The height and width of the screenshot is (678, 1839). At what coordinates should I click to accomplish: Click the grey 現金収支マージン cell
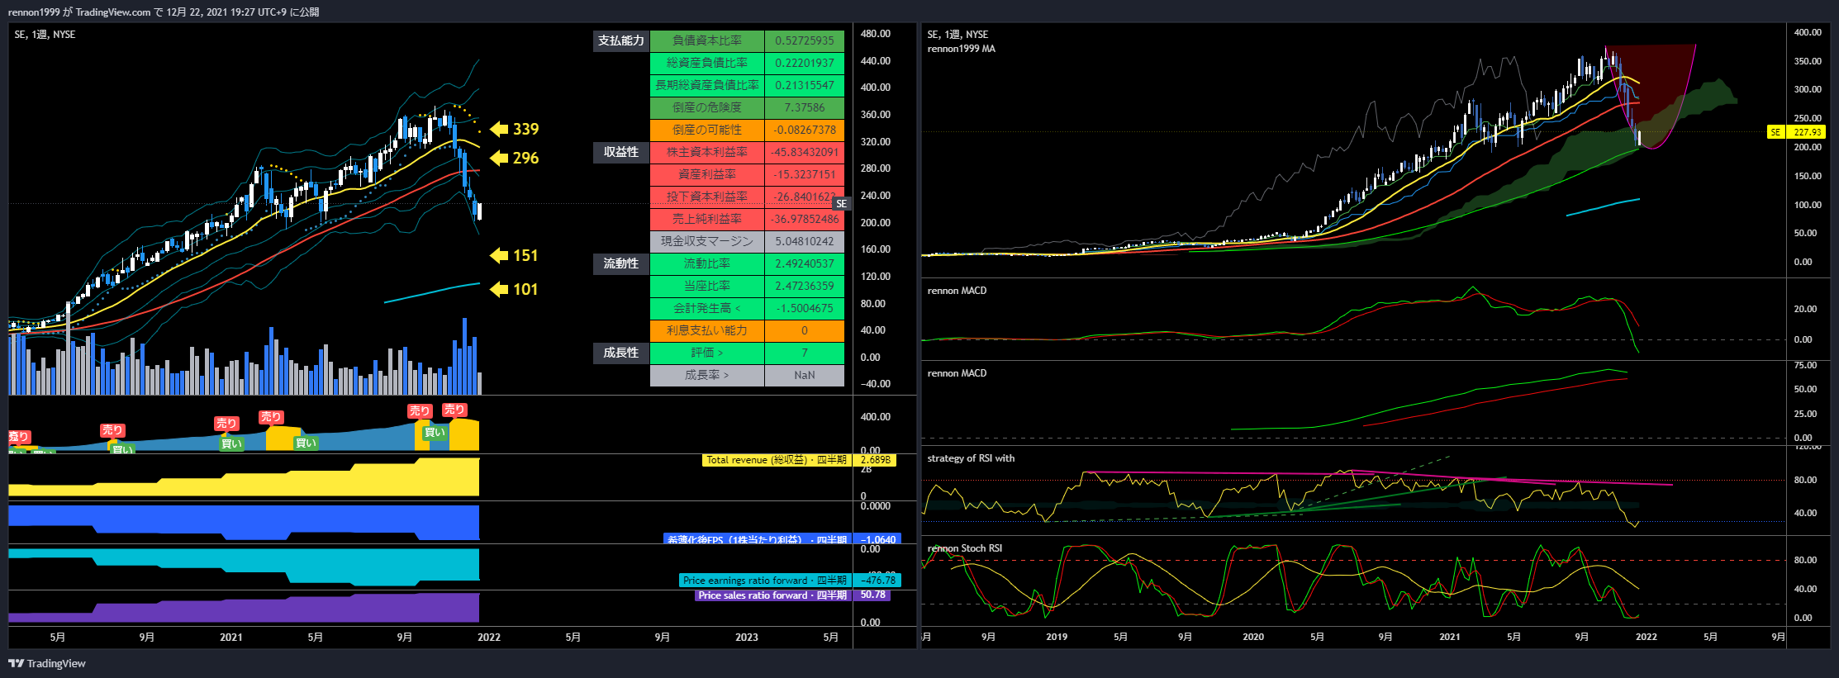707,241
